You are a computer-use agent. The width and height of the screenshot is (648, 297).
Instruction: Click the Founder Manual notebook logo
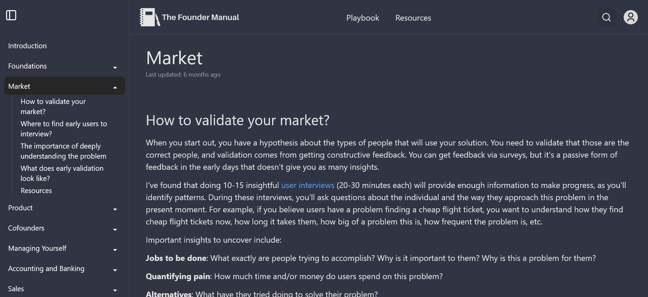[x=149, y=17]
